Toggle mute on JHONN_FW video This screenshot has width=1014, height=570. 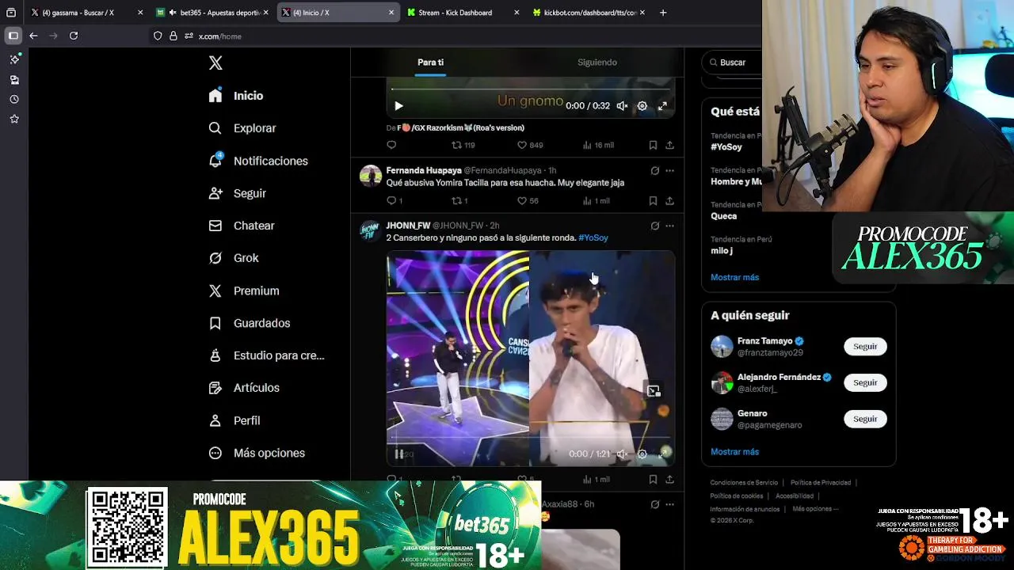623,454
